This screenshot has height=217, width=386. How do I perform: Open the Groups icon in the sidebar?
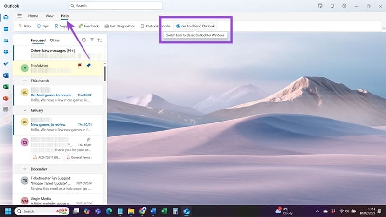pos(6,52)
